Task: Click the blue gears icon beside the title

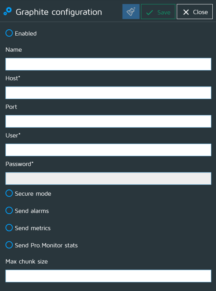Action: click(x=8, y=11)
